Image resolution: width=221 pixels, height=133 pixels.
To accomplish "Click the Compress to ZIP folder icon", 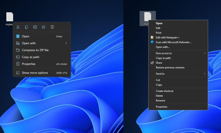I will tap(18, 50).
